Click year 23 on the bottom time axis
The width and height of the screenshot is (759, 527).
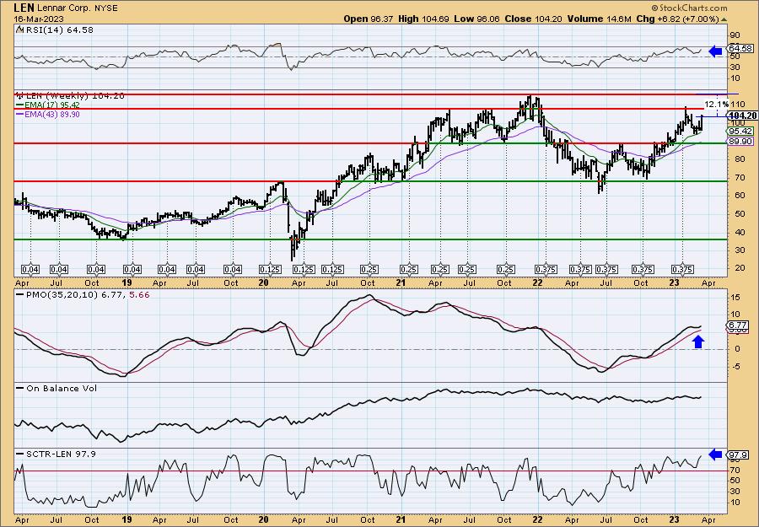coord(675,519)
